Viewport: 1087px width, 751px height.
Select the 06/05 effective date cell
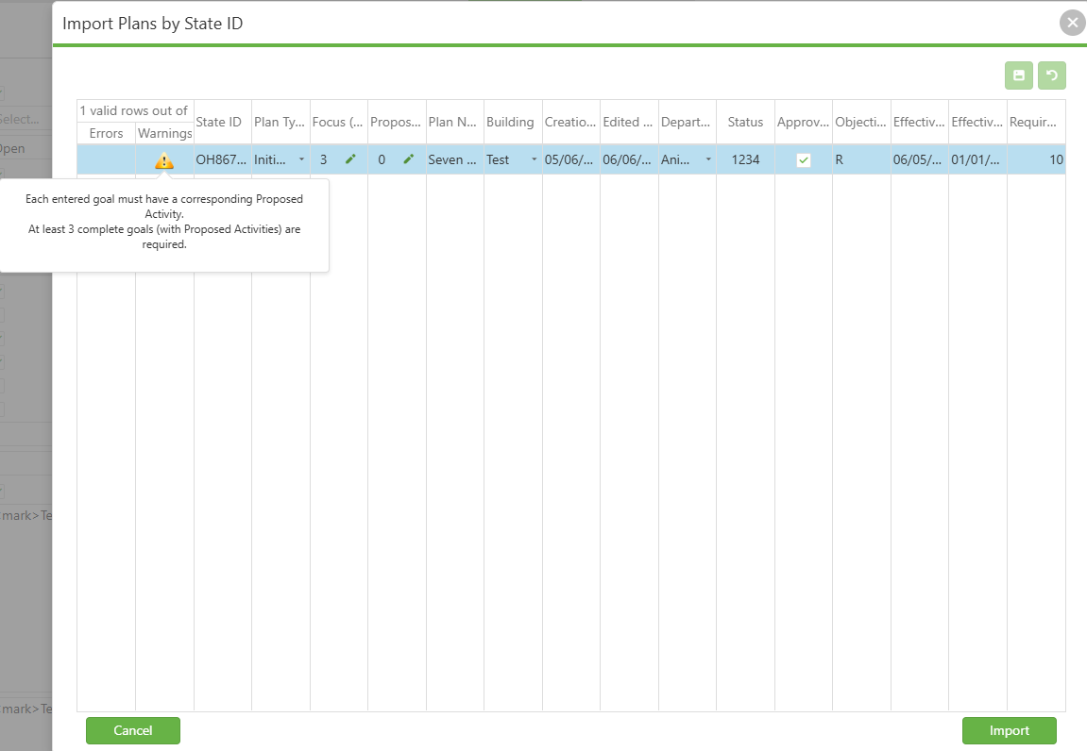coord(920,159)
